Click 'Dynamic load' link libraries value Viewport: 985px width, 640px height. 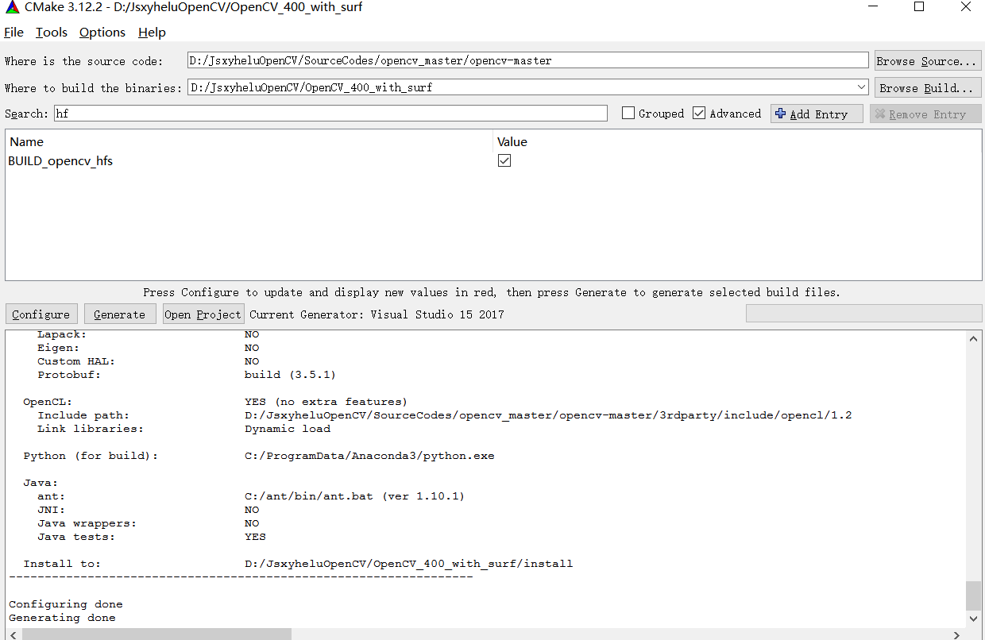pyautogui.click(x=288, y=429)
